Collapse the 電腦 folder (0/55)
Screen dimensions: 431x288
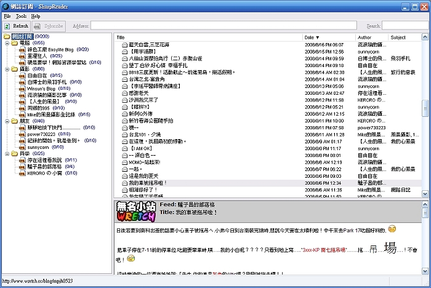[x=7, y=43]
